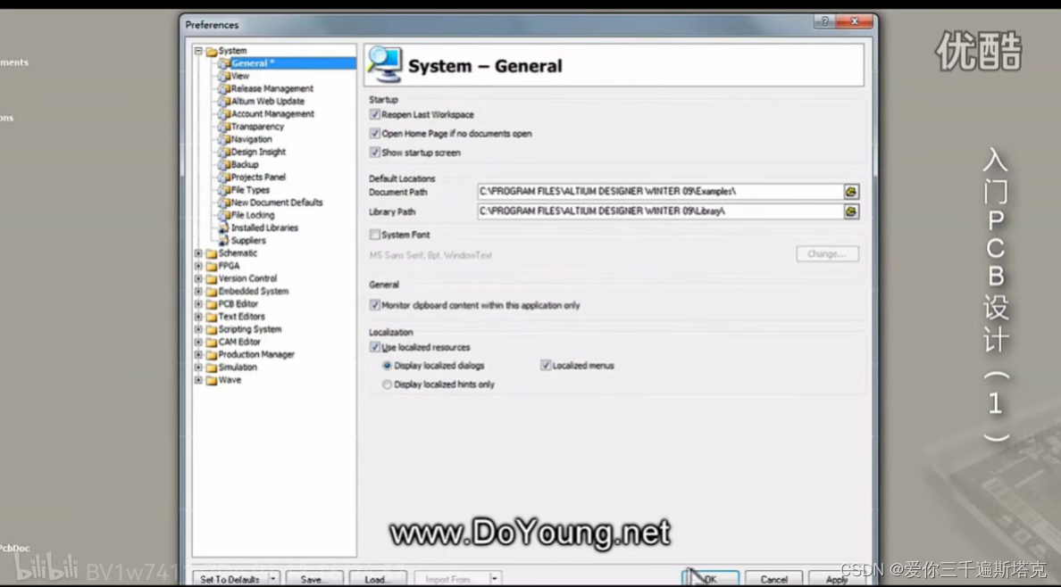Screen dimensions: 1061x587
Task: Disable Show startup screen checkbox
Action: click(x=374, y=153)
